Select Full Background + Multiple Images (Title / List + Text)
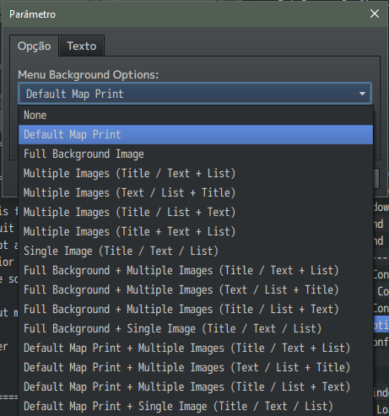The height and width of the screenshot is (416, 389). coord(196,310)
